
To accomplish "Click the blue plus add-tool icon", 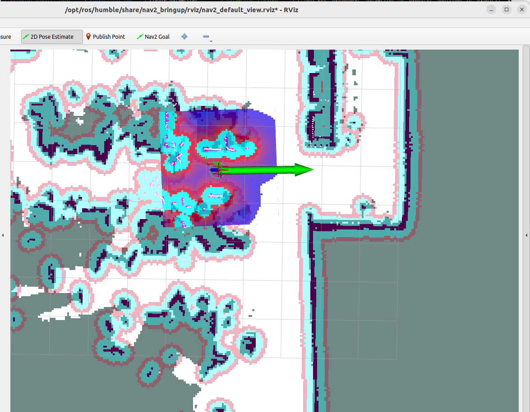I will click(184, 37).
